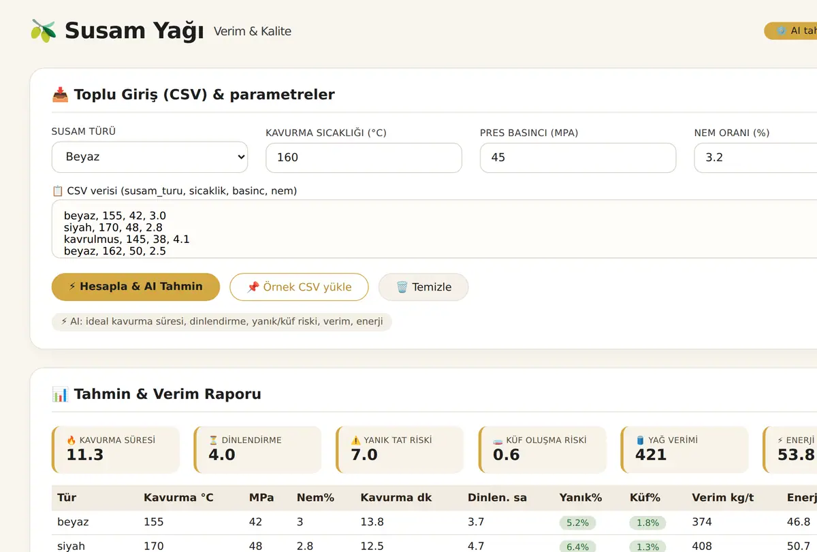The height and width of the screenshot is (552, 817).
Task: Click into the Pres Basıncı field
Action: (x=578, y=158)
